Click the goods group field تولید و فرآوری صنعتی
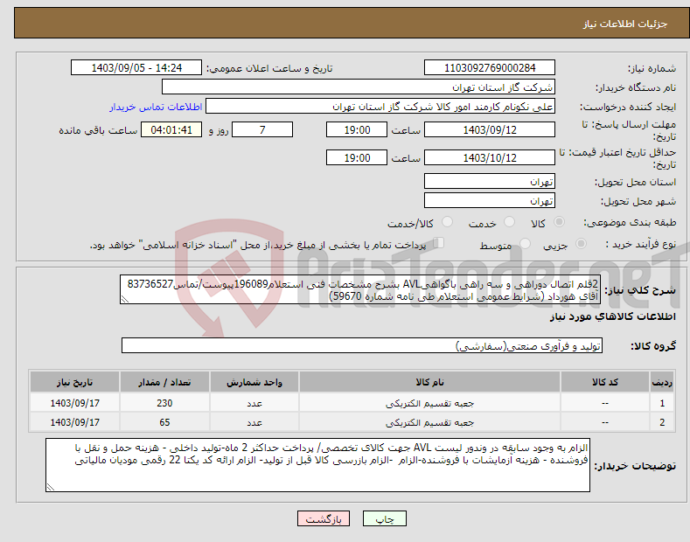690x542 pixels. (x=362, y=346)
